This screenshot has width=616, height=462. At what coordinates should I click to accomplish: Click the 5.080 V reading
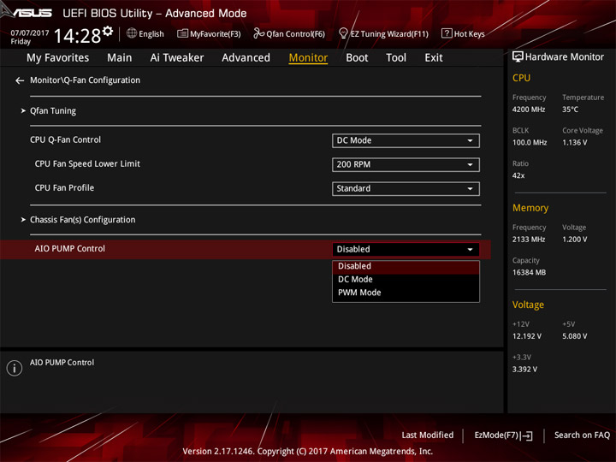[574, 336]
